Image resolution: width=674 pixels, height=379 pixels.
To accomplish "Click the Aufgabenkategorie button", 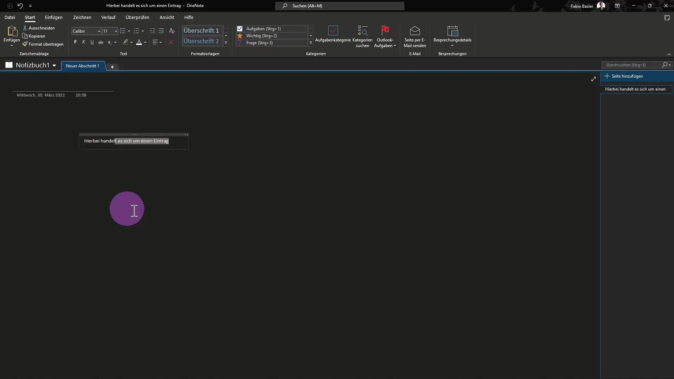I will click(333, 34).
